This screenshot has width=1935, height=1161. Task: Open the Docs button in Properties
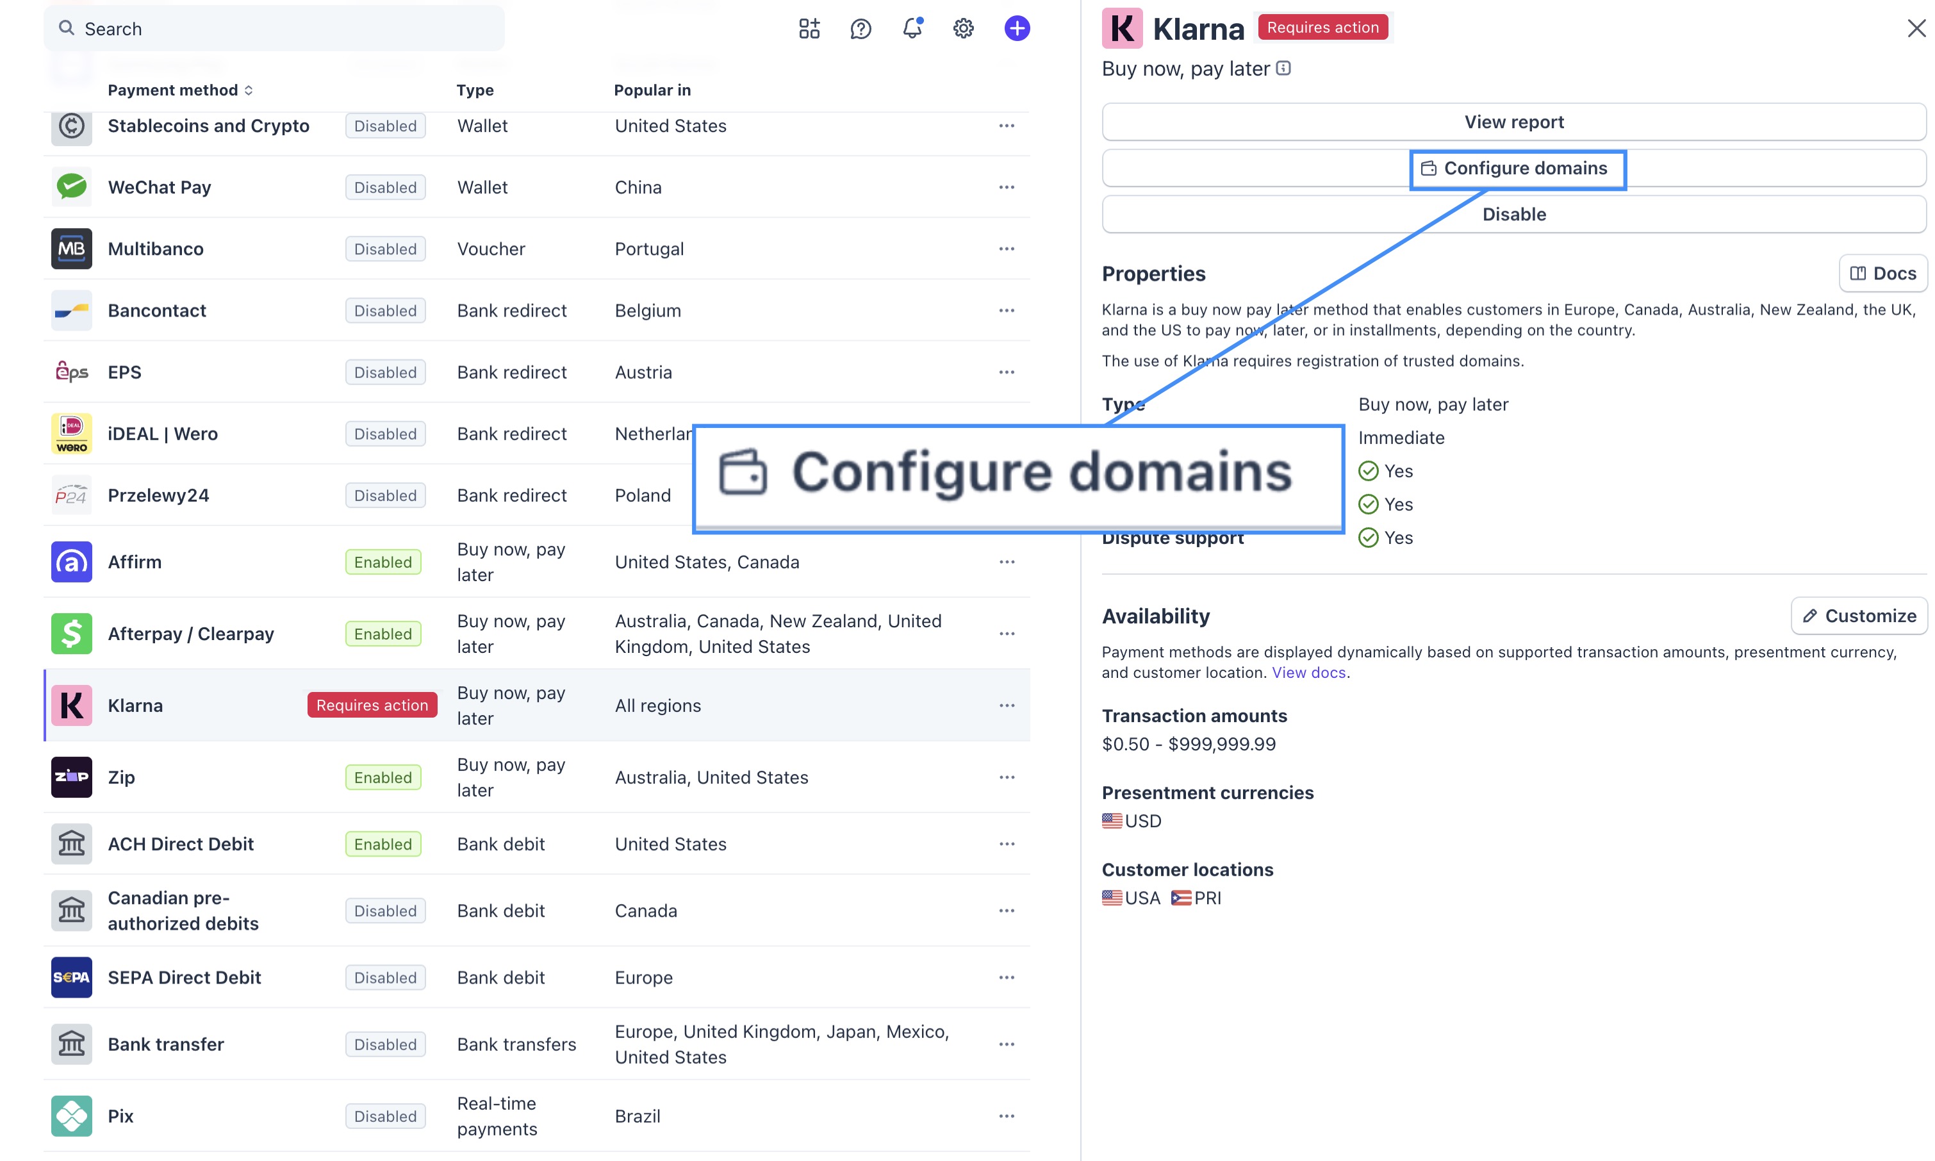[1882, 273]
